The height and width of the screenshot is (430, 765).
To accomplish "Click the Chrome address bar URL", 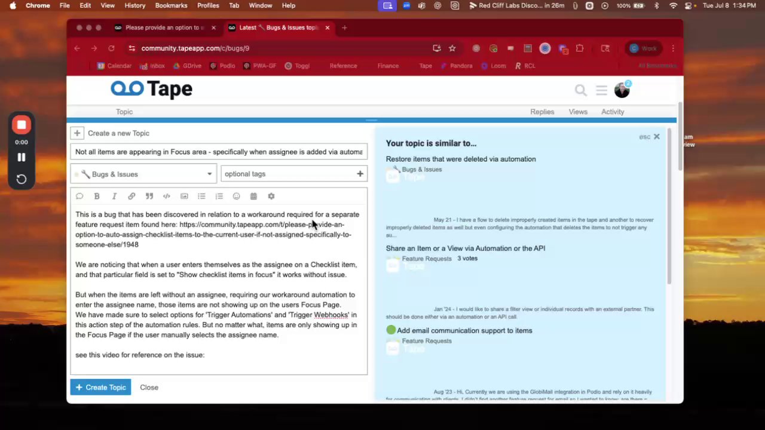I will click(195, 48).
